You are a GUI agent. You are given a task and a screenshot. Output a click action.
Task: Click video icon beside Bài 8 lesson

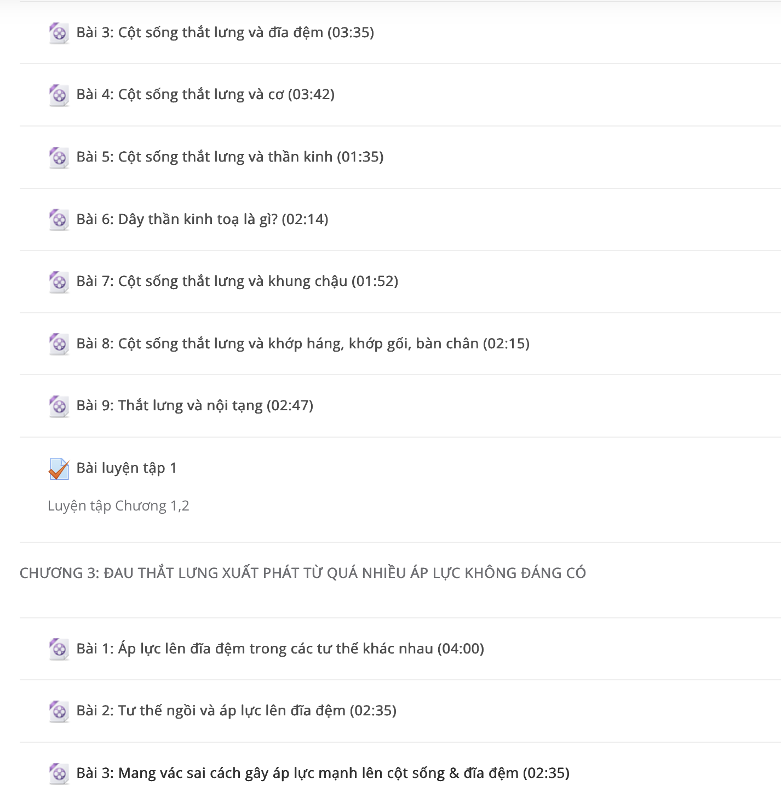coord(59,344)
